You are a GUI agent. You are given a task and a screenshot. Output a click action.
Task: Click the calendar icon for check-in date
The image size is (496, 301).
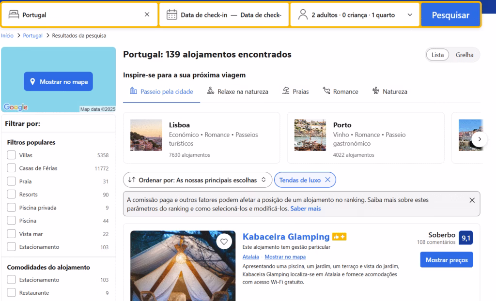pyautogui.click(x=172, y=15)
